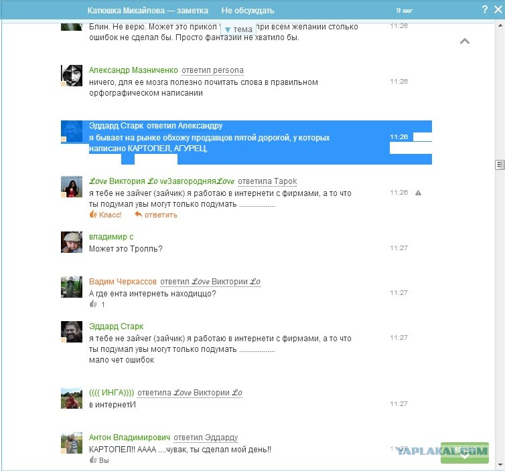Click владимир с's baby avatar
This screenshot has width=505, height=471.
[72, 242]
